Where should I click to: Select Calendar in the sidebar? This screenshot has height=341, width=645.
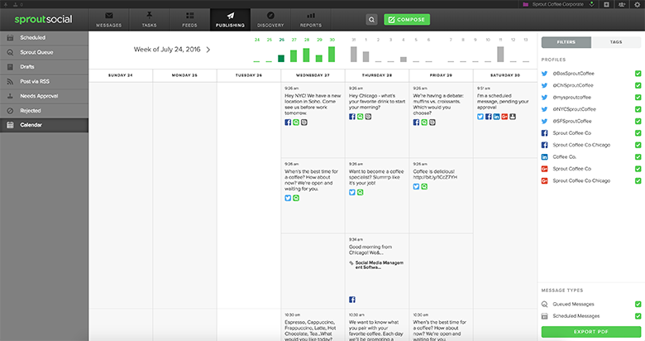tap(44, 125)
